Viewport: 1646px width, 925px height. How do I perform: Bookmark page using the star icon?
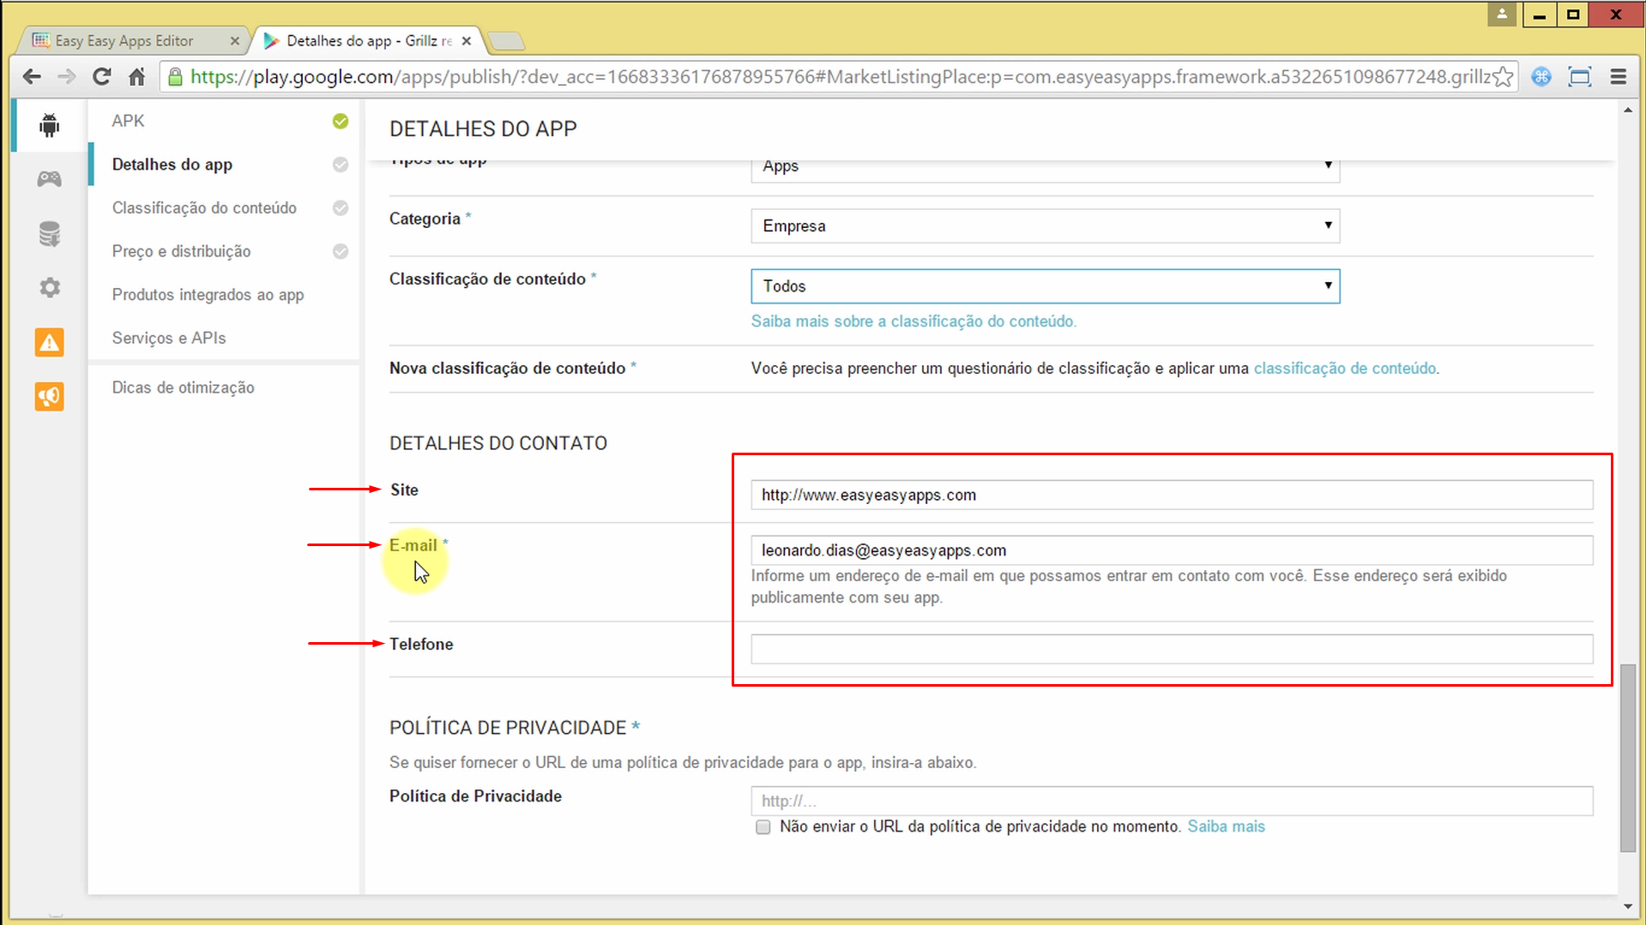pyautogui.click(x=1503, y=77)
